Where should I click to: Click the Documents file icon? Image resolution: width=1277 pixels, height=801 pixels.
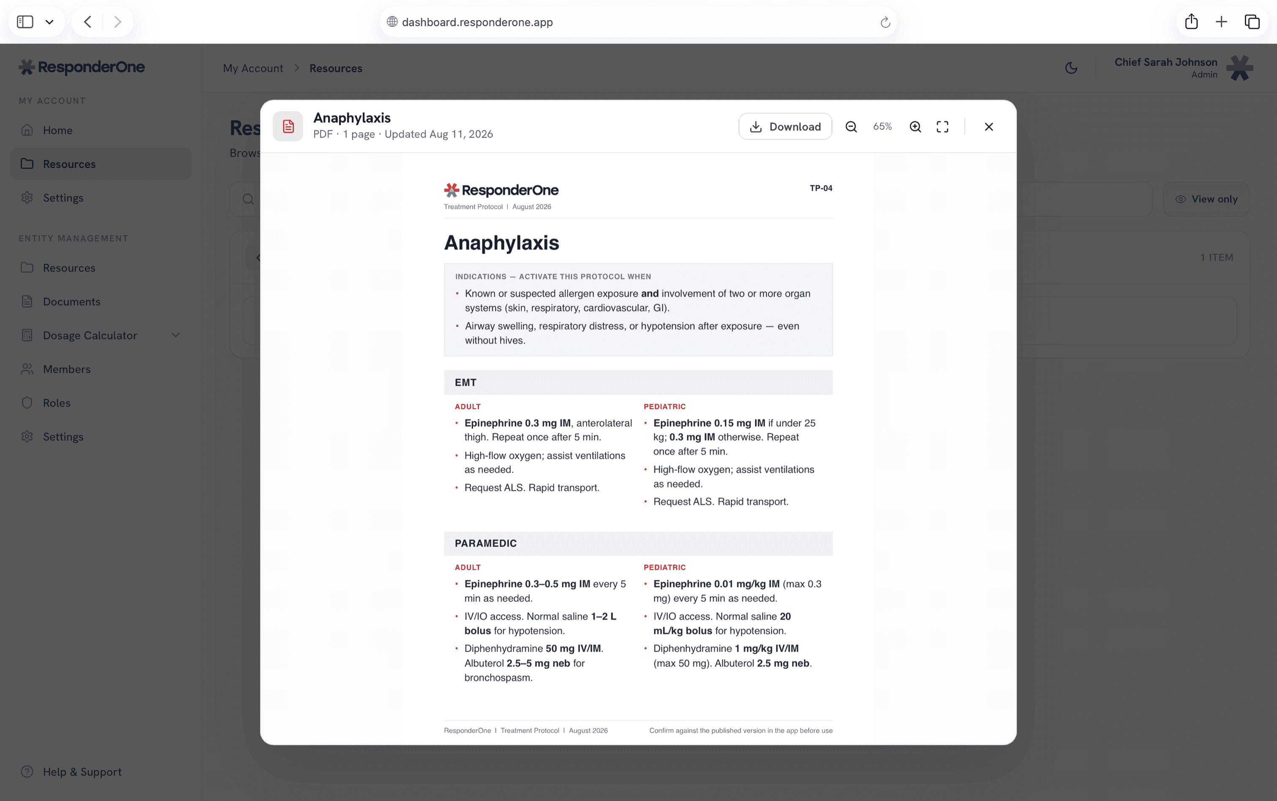tap(27, 301)
